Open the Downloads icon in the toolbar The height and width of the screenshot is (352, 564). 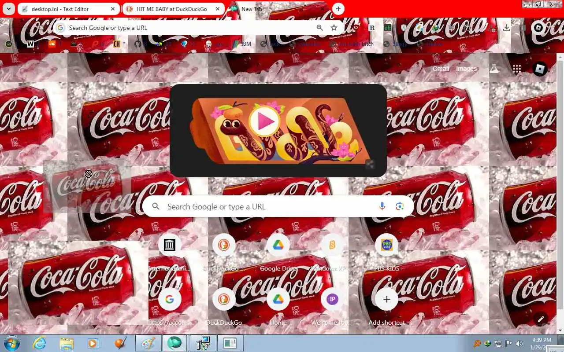[507, 28]
